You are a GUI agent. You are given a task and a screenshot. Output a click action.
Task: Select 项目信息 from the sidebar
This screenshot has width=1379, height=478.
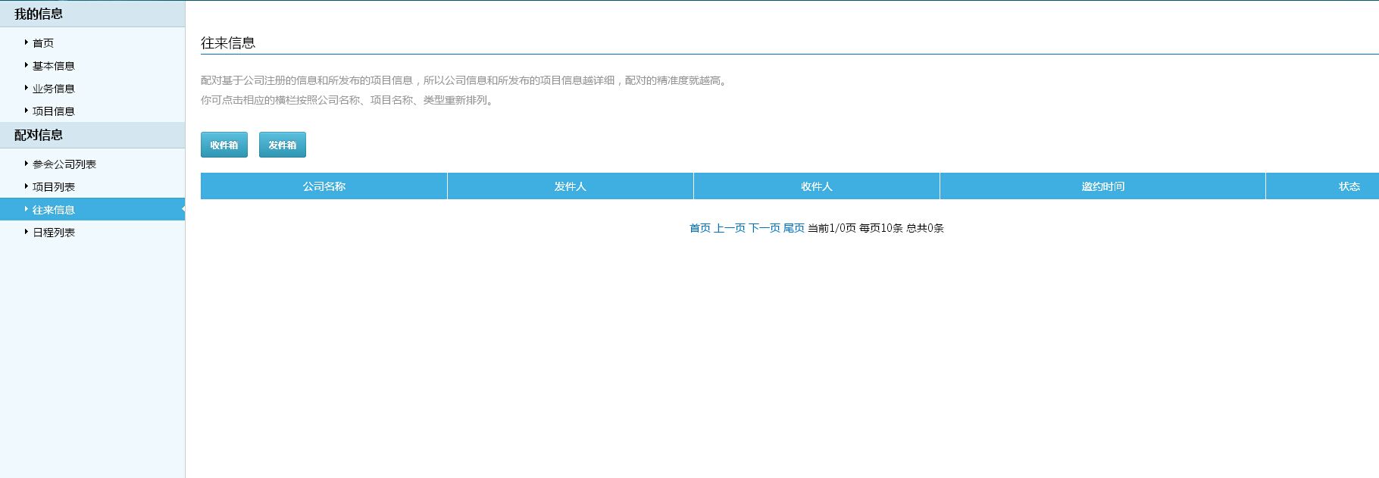pyautogui.click(x=53, y=111)
